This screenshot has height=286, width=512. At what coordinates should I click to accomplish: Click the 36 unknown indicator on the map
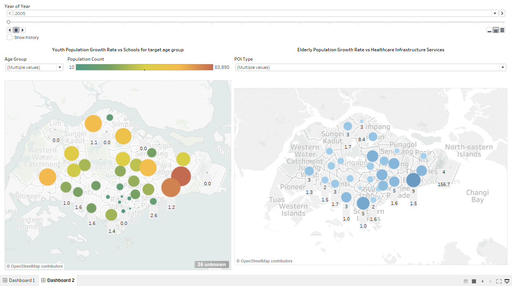pyautogui.click(x=212, y=264)
